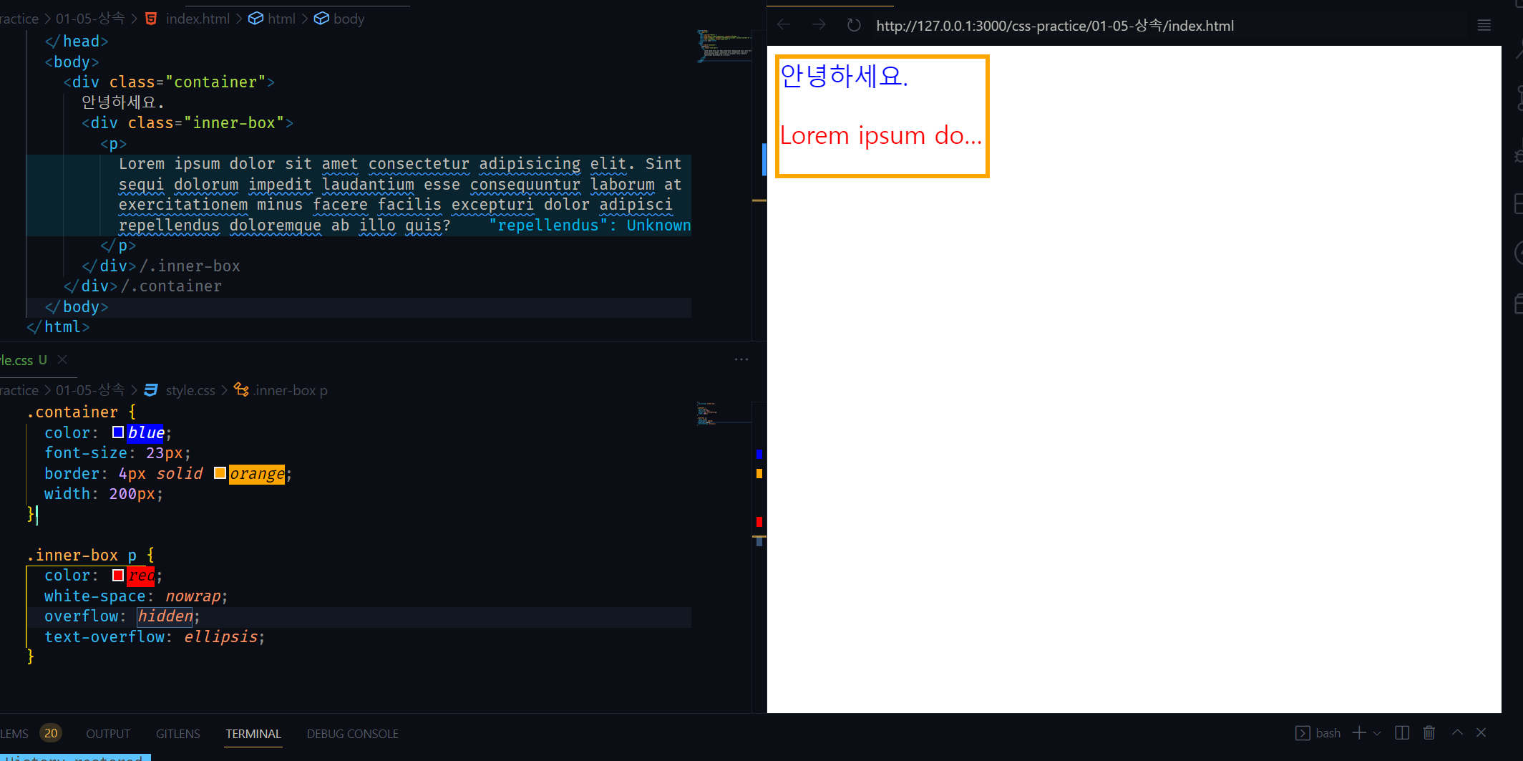Click the .container selector in style.css
Viewport: 1523px width, 761px height.
[72, 412]
